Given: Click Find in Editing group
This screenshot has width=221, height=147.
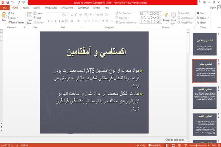Looking at the screenshot, I should coord(200,13).
